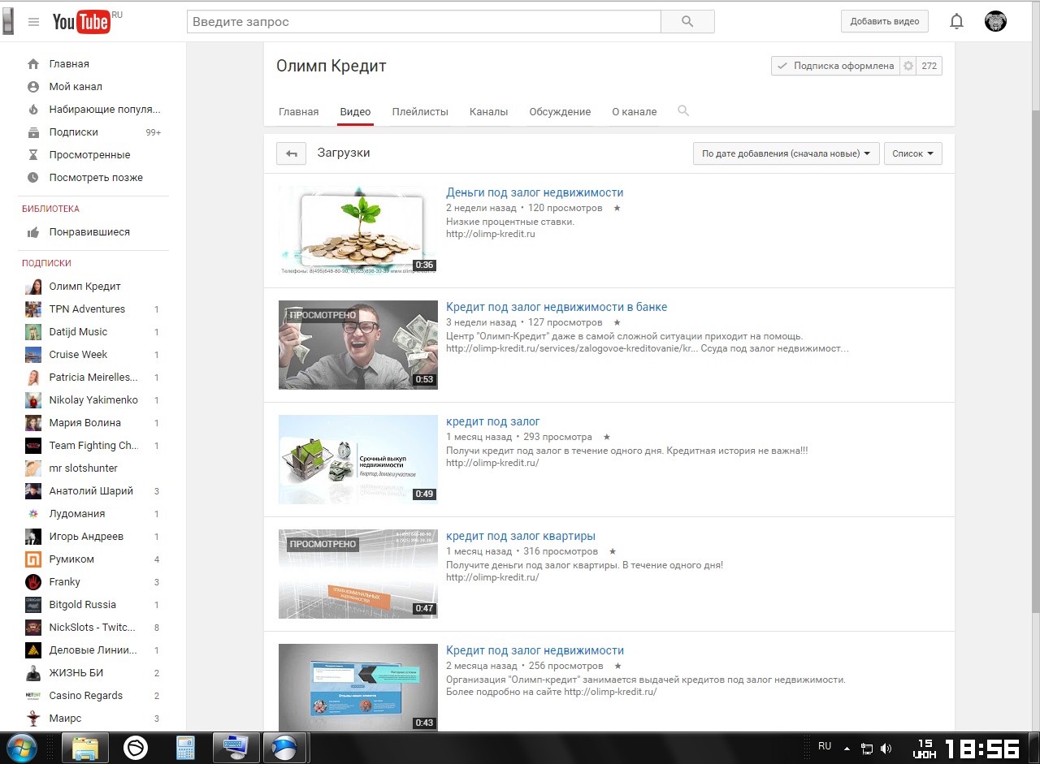This screenshot has height=764, width=1040.
Task: Open the ПОДПИСКИ section header
Action: tap(46, 263)
